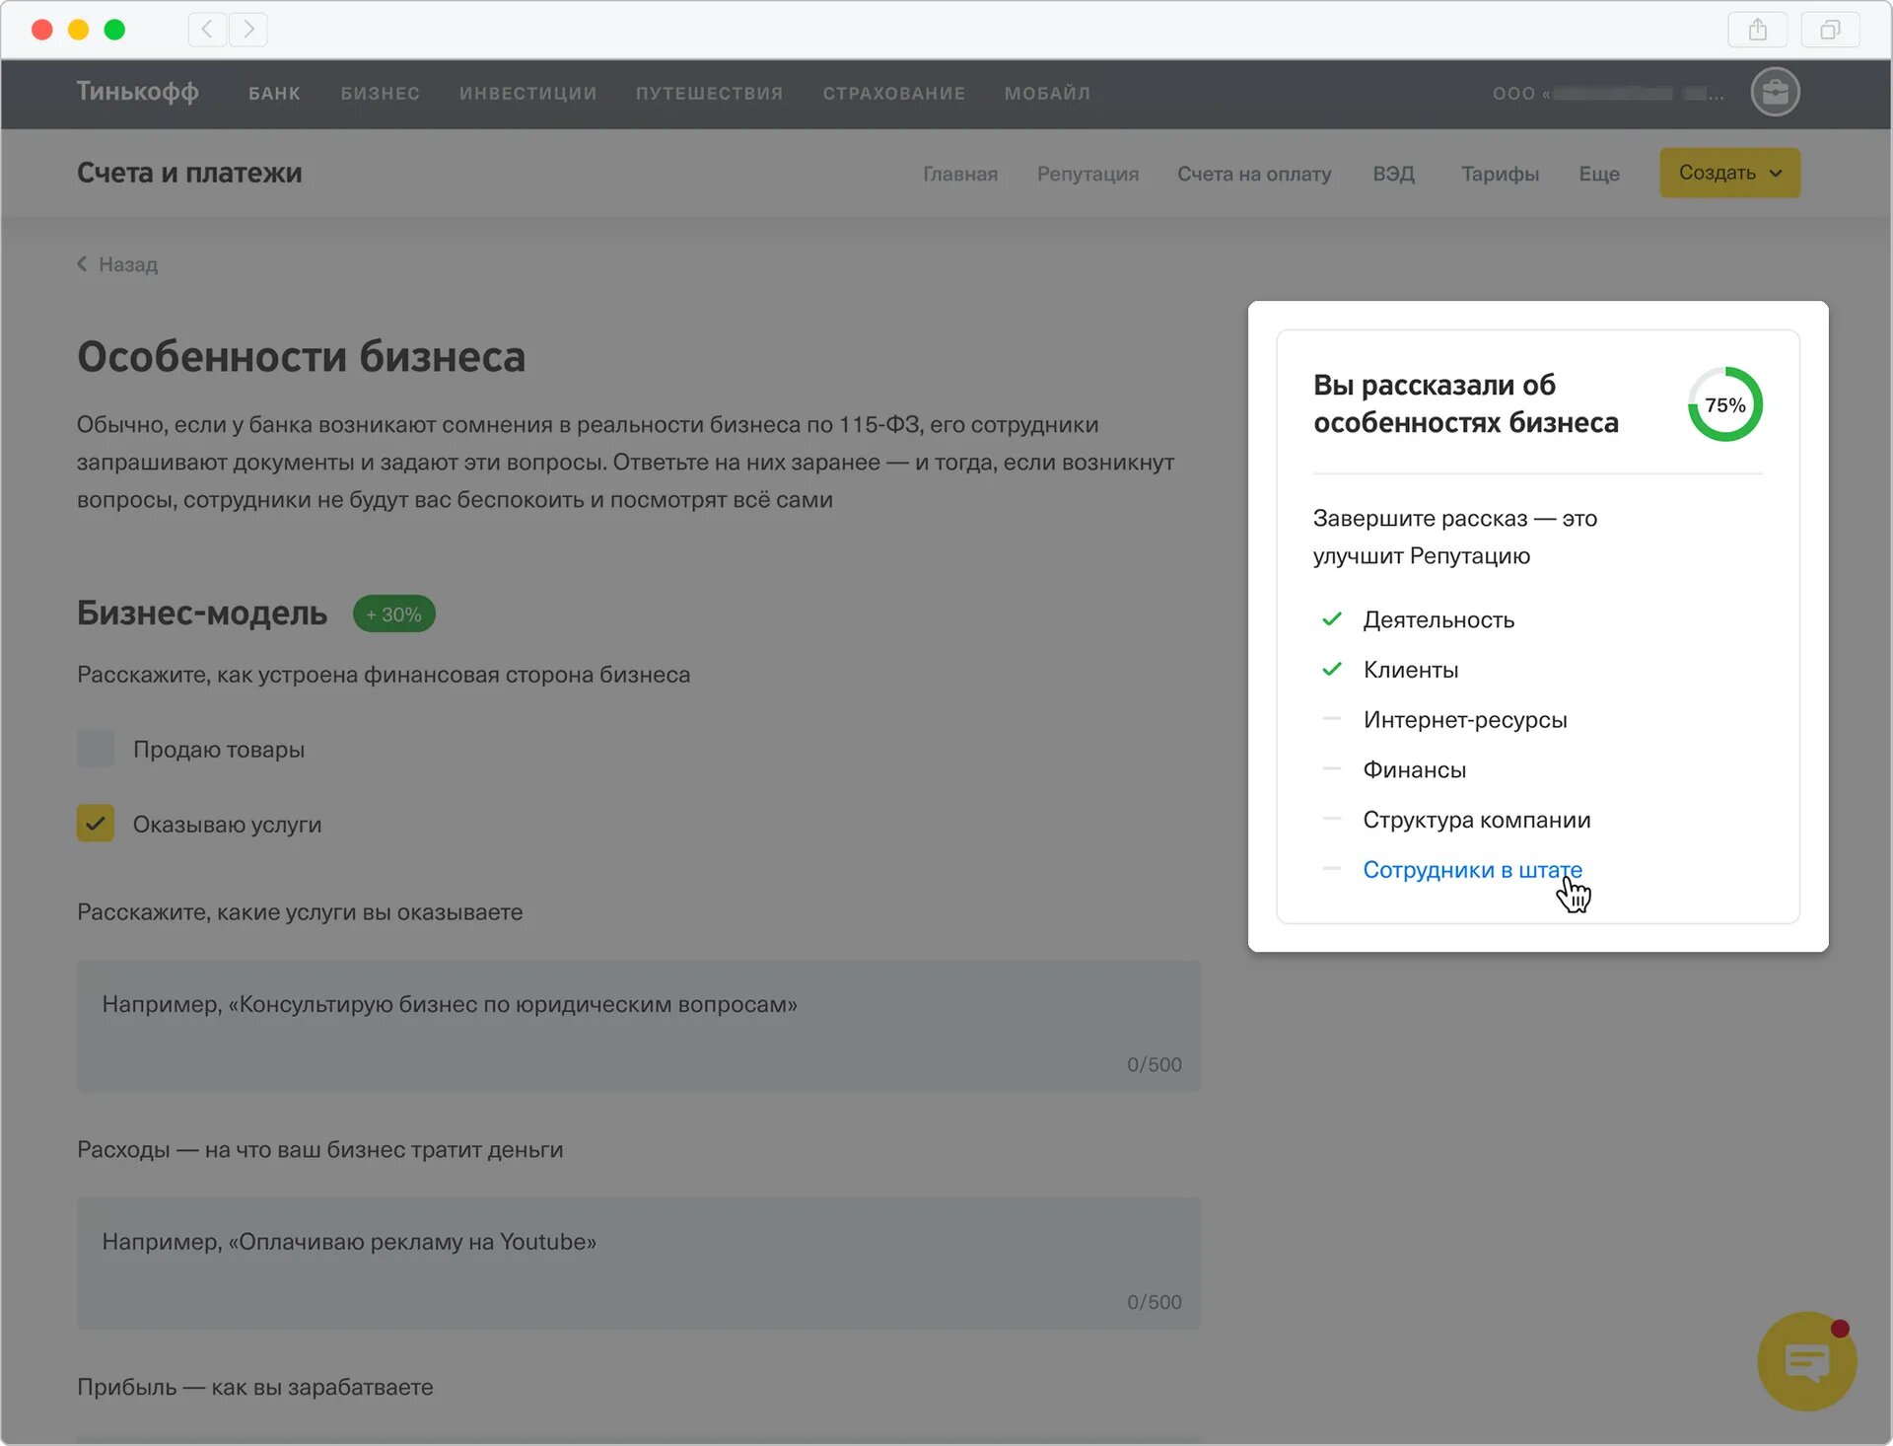Select БИЗНЕС in top navigation
Screen dimensions: 1893x1446
380,93
